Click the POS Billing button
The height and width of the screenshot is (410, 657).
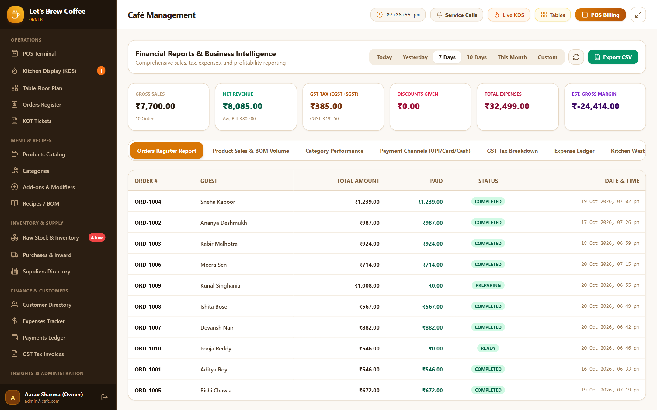(600, 15)
